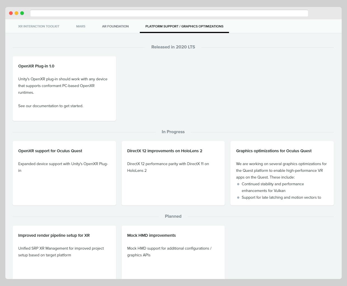Image resolution: width=347 pixels, height=286 pixels.
Task: Close the window via red traffic light
Action: [11, 13]
